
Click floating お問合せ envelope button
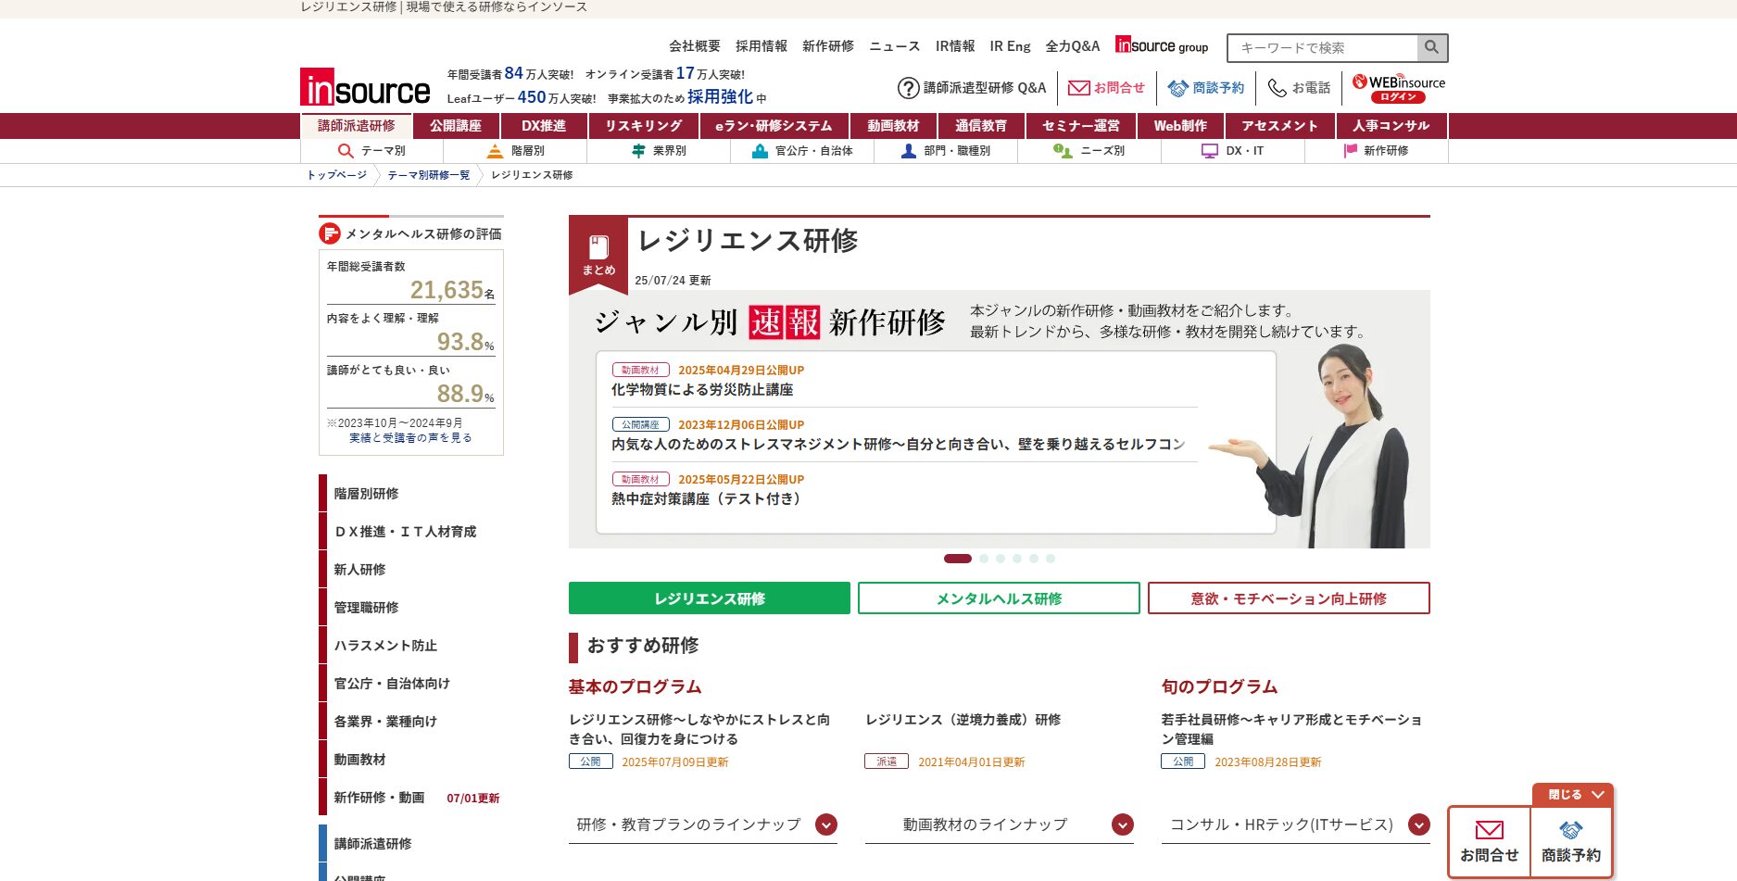(x=1490, y=841)
